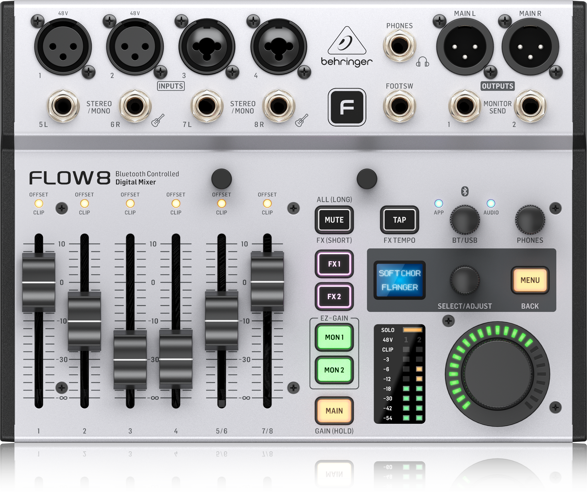Select the MAIN mix layer
This screenshot has height=495, width=587.
click(x=334, y=411)
